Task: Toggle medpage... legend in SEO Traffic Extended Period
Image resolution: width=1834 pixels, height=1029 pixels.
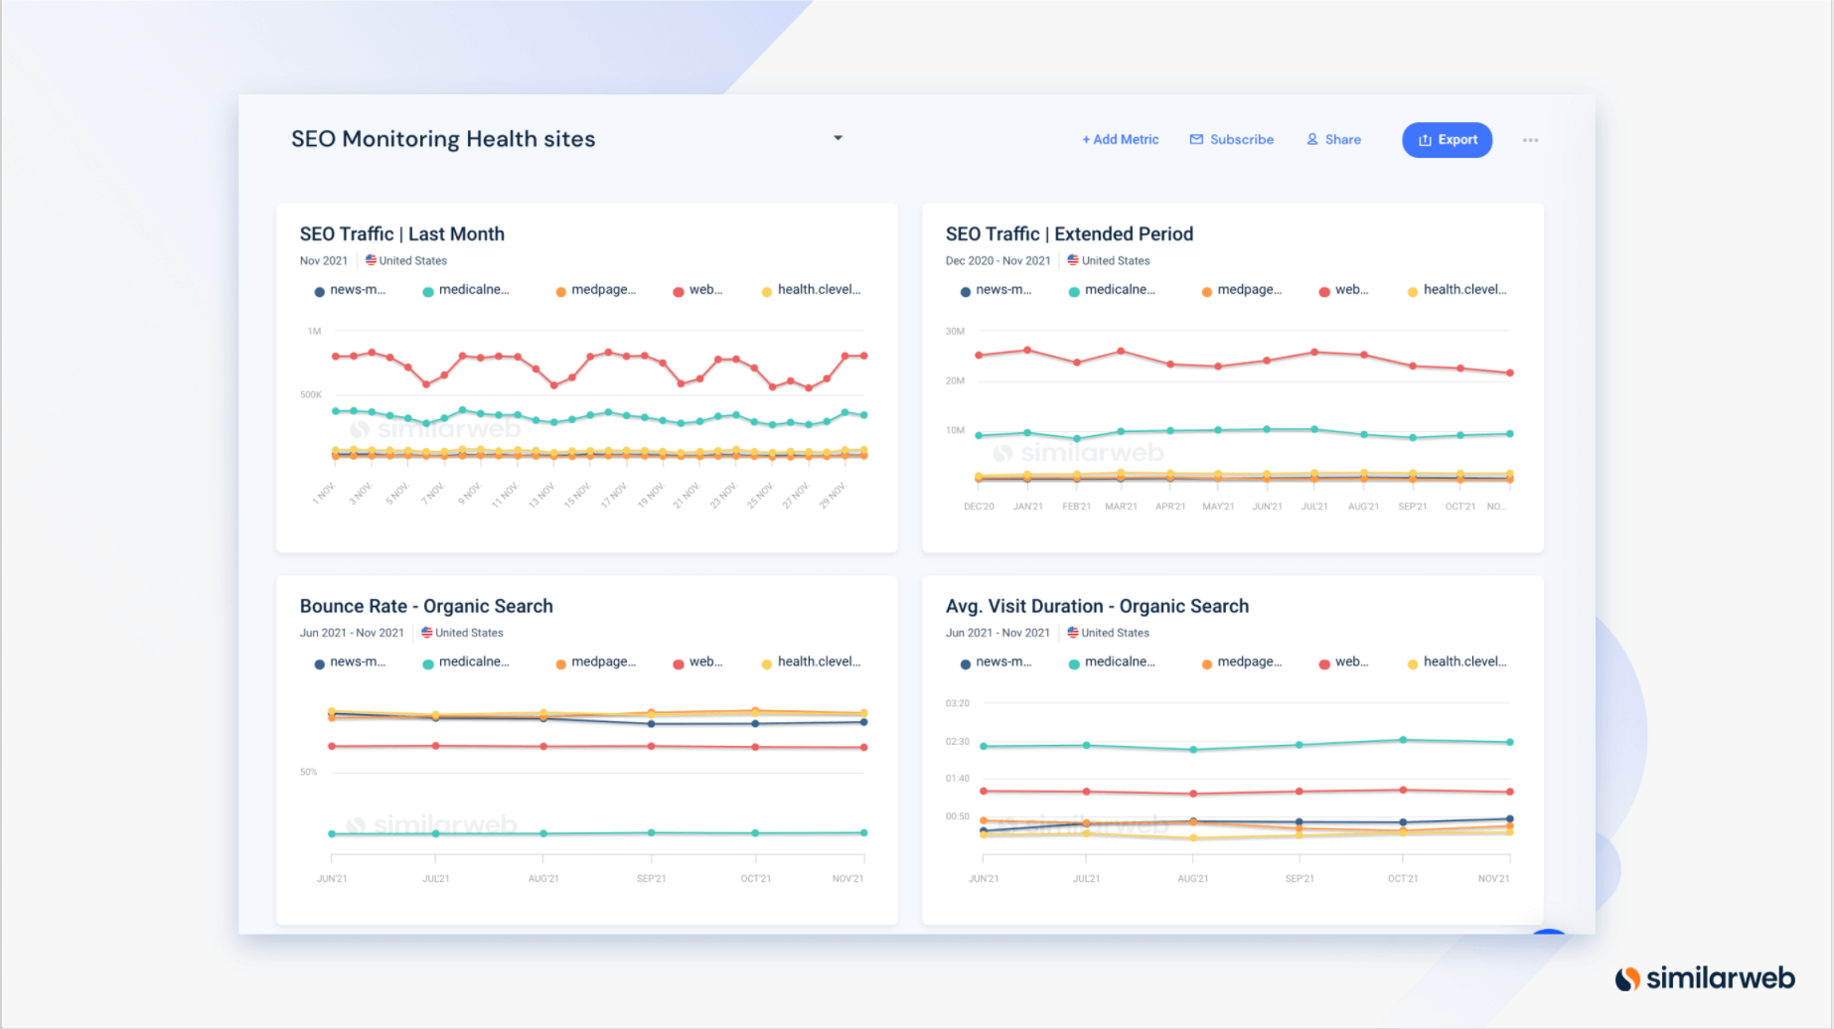Action: coord(1242,290)
